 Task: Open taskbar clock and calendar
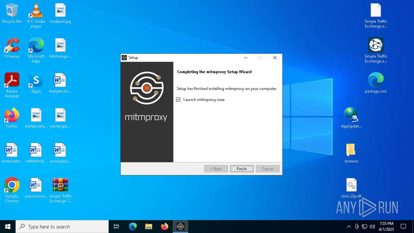(387, 227)
